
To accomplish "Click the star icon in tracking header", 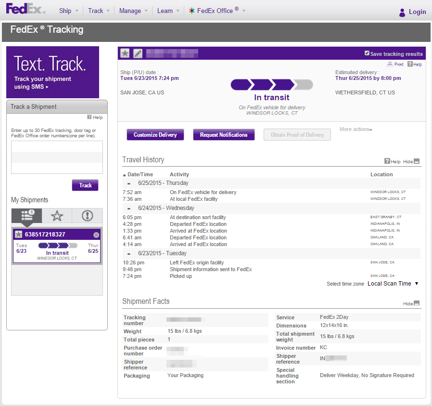I will 125,53.
